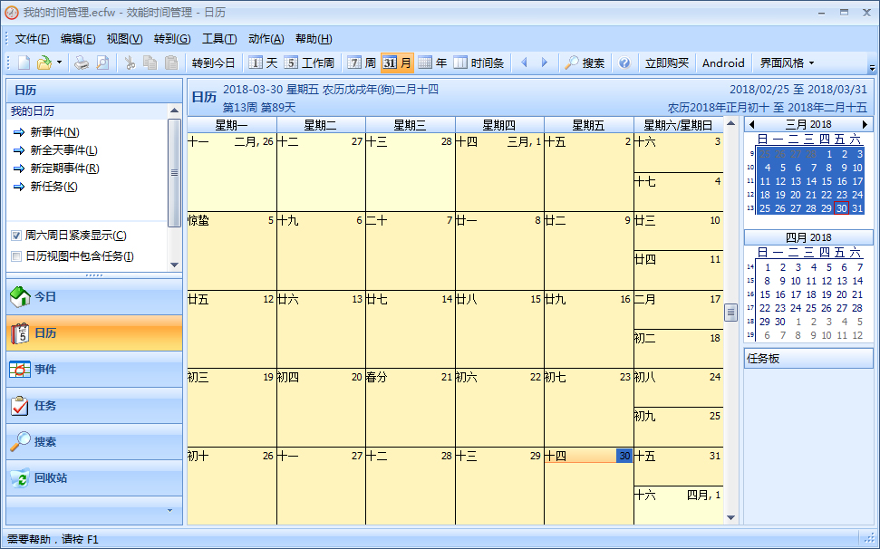Open the 工具 (Tools) menu
880x549 pixels.
218,38
